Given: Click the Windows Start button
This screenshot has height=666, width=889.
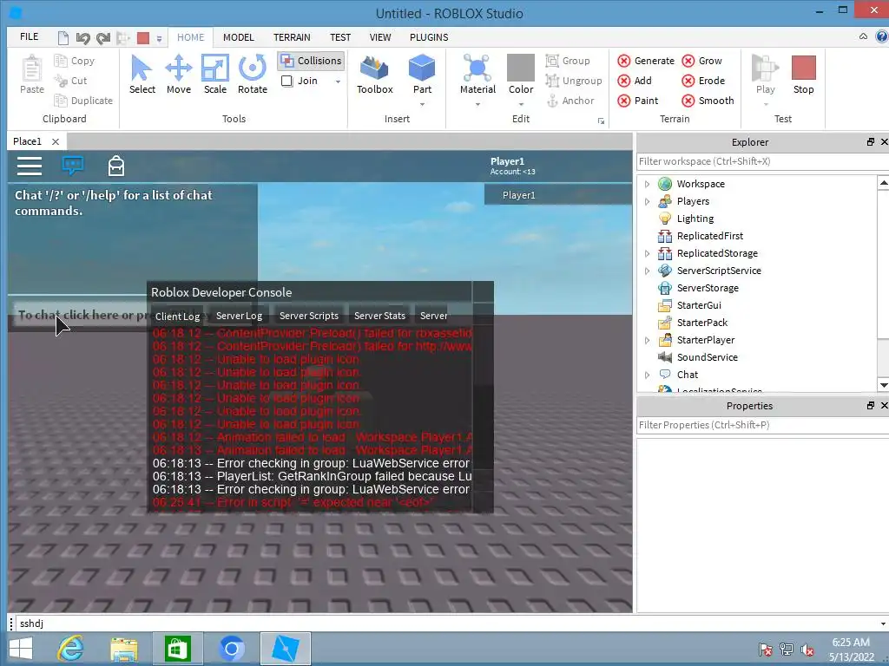Looking at the screenshot, I should (x=21, y=649).
